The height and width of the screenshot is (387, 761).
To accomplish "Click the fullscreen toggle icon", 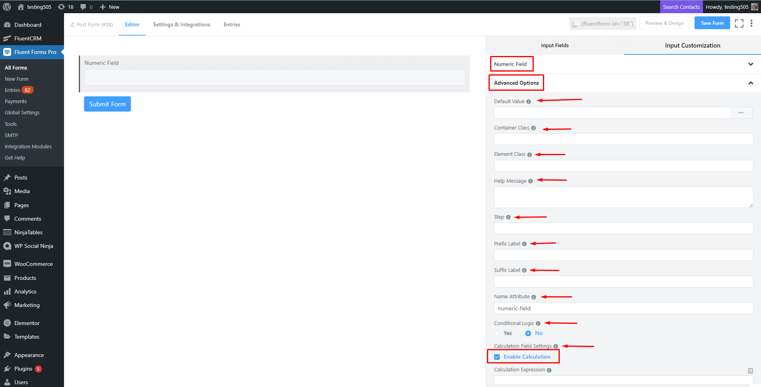I will (739, 24).
